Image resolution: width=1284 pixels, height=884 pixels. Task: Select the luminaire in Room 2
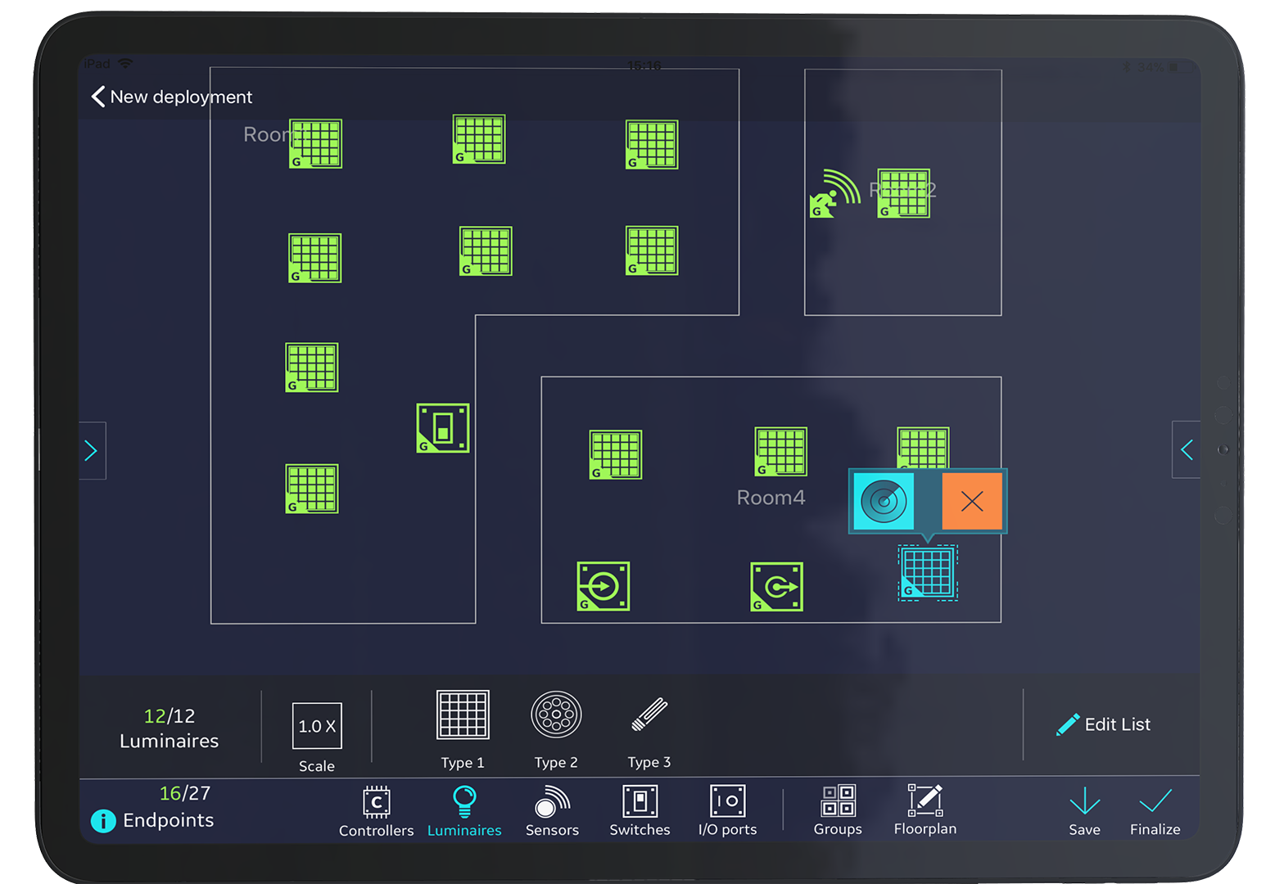coord(903,193)
